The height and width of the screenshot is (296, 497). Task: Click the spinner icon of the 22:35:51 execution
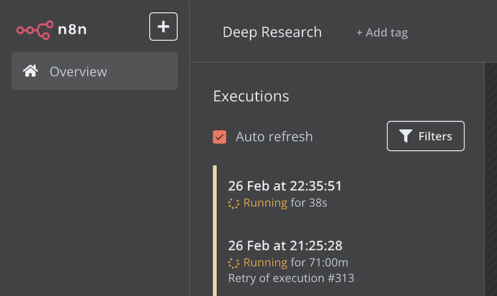[x=233, y=203]
